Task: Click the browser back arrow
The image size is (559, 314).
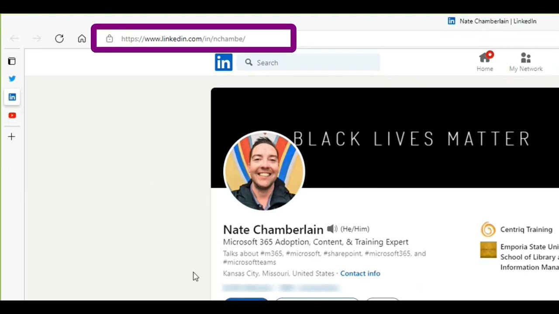Action: tap(14, 39)
